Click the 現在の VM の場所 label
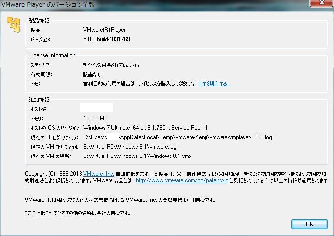Viewport: 334px width, 236px height. [x=51, y=156]
